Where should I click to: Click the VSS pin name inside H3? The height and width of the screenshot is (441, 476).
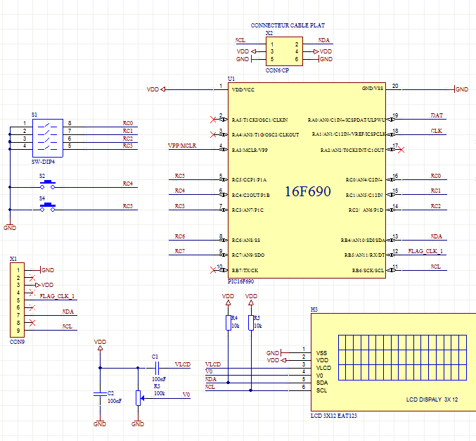coord(321,353)
